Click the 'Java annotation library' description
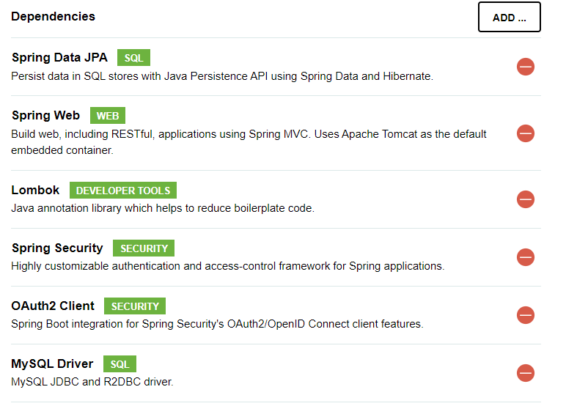 tap(163, 208)
